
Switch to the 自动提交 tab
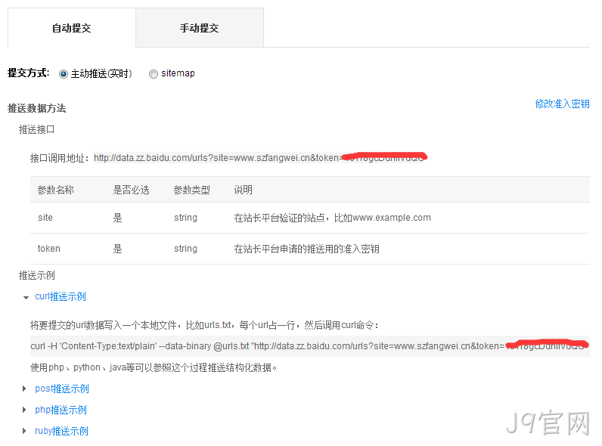click(71, 28)
